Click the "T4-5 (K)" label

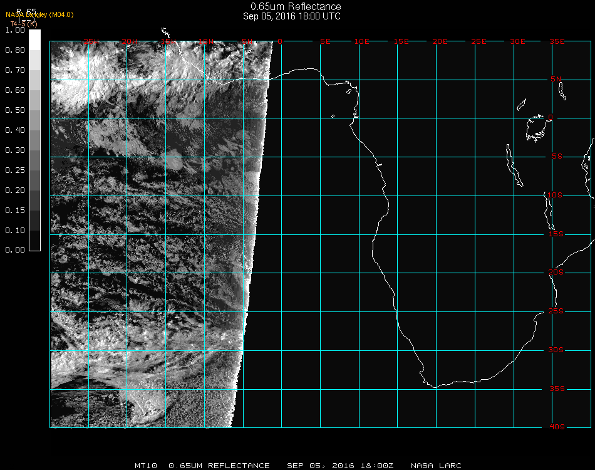[24, 24]
